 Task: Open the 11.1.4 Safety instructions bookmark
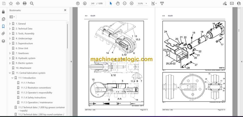coord(33,97)
